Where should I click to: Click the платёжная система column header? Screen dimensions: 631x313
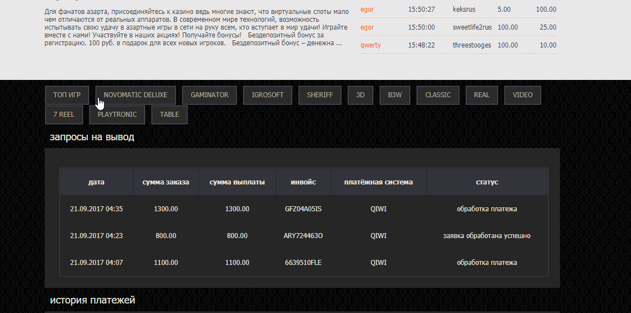tap(378, 182)
